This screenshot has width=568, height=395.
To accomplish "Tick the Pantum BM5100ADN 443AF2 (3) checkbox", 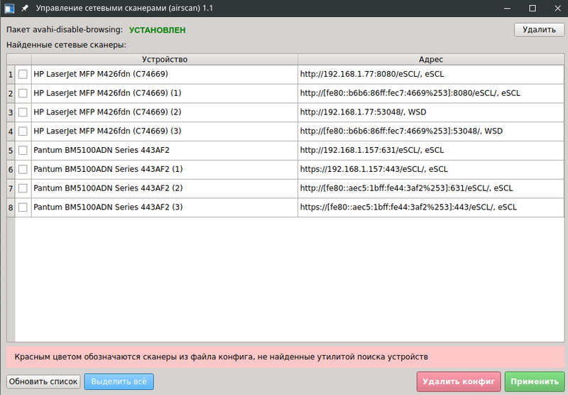I will coord(23,207).
